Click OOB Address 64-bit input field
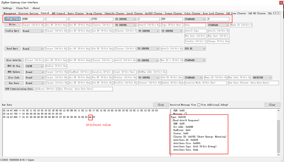This screenshot has width=284, height=162. (x=46, y=89)
